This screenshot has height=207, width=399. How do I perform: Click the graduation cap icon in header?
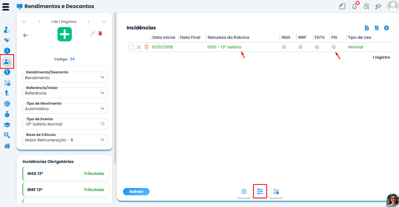click(x=378, y=7)
